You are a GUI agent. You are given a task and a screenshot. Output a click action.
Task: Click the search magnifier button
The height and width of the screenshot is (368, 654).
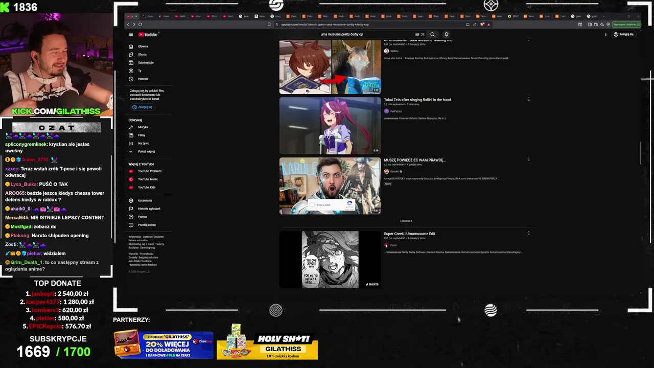[x=432, y=34]
